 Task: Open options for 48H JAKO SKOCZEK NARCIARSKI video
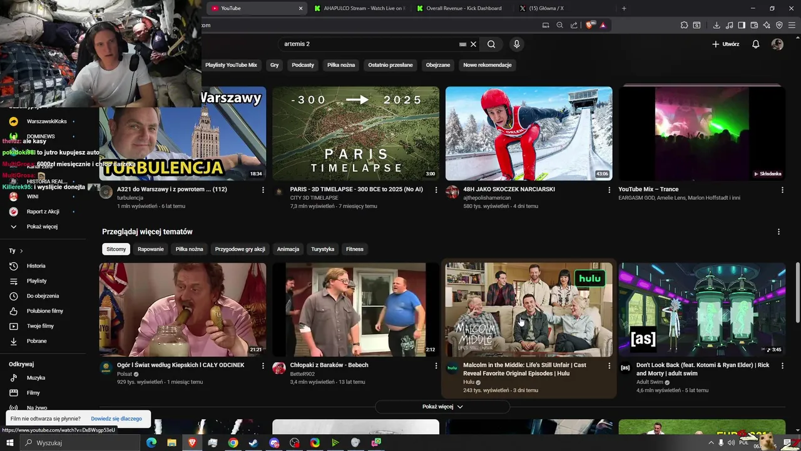pyautogui.click(x=609, y=190)
